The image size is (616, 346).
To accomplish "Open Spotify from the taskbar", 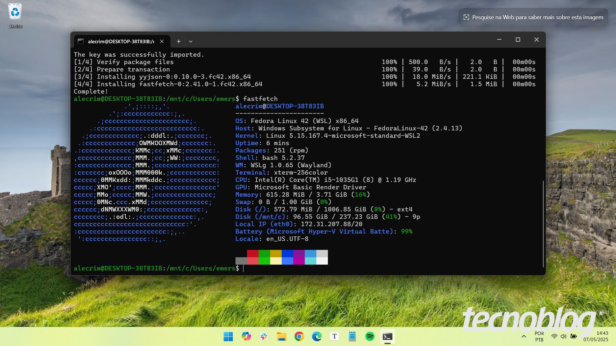I will point(370,337).
